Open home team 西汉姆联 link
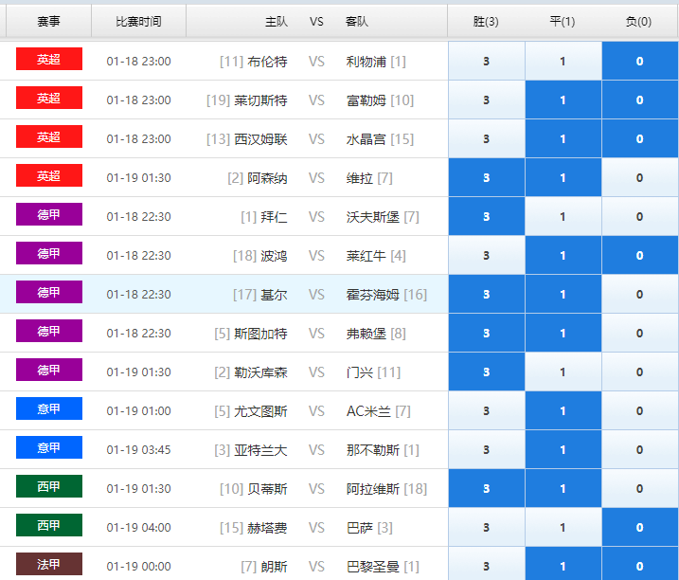 (x=260, y=139)
